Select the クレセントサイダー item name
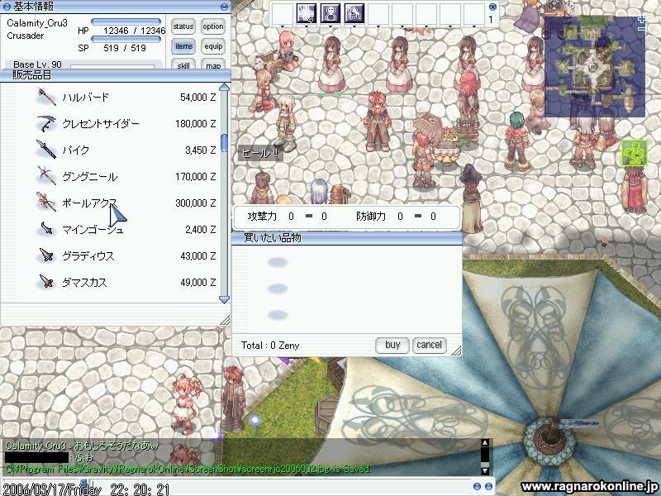Image resolution: width=661 pixels, height=496 pixels. click(x=101, y=123)
